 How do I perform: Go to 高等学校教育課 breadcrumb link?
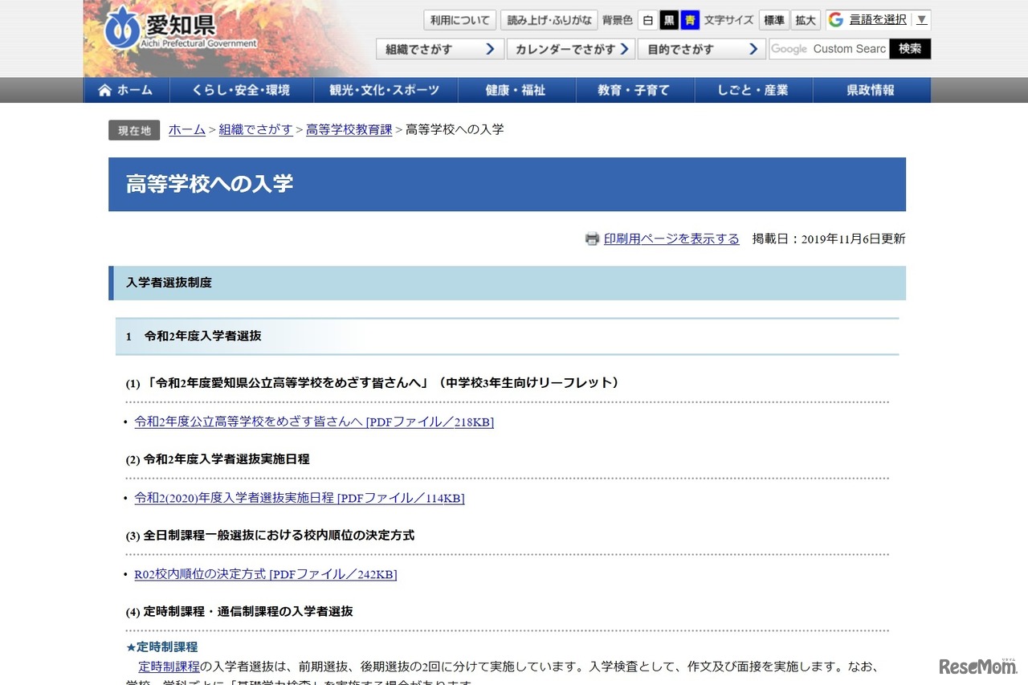(x=349, y=129)
